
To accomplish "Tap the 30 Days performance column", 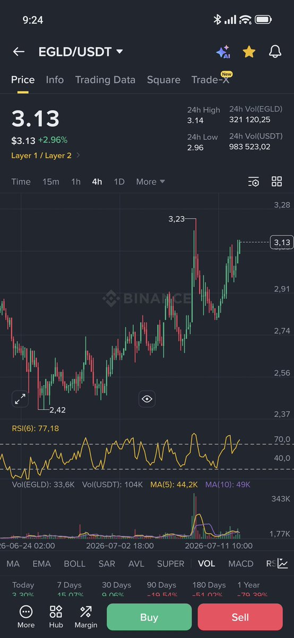I will point(117,590).
